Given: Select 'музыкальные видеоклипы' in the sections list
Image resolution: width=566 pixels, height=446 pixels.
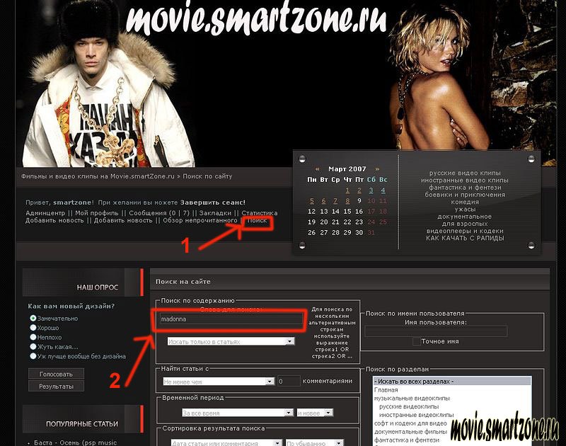Looking at the screenshot, I should [x=412, y=399].
